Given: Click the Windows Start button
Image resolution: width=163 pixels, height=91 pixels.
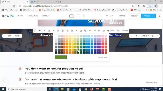Looking at the screenshot, I should click(x=3, y=89).
